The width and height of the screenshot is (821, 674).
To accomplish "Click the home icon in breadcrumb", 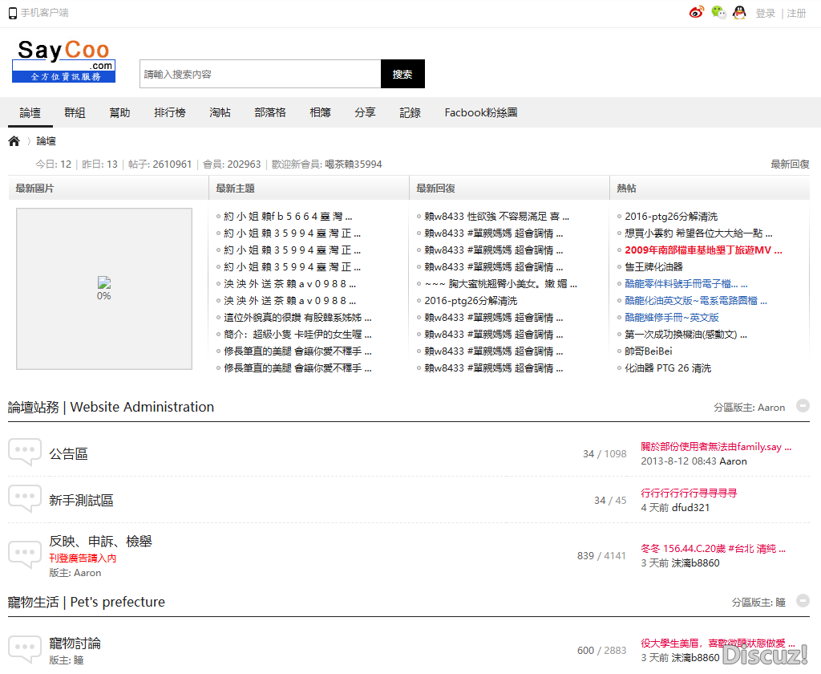I will (x=14, y=141).
